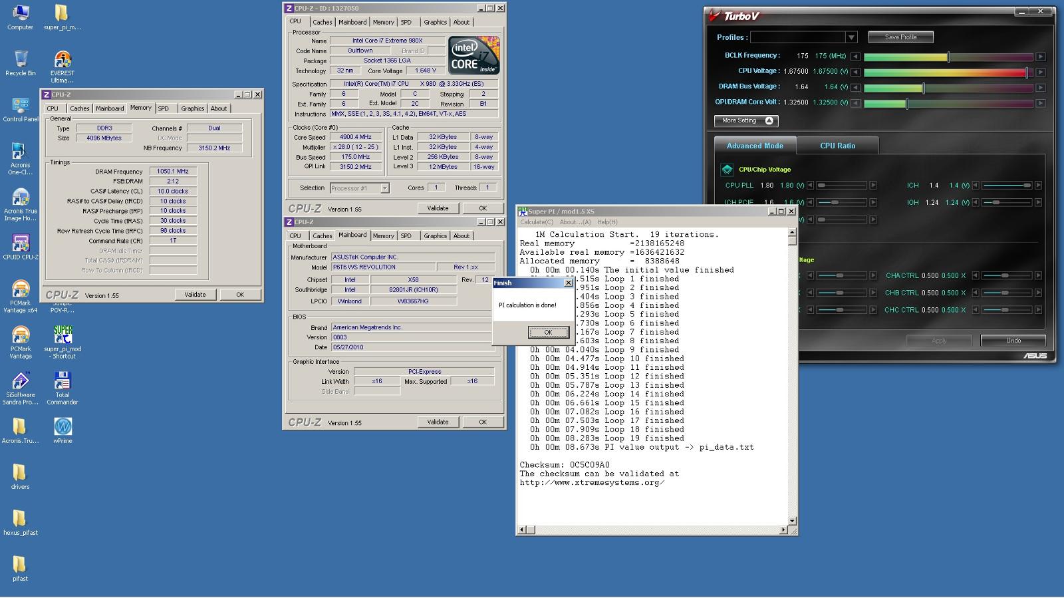Click Validate in CPU-Z Memory window
Screen dimensions: 1064x598
[195, 295]
